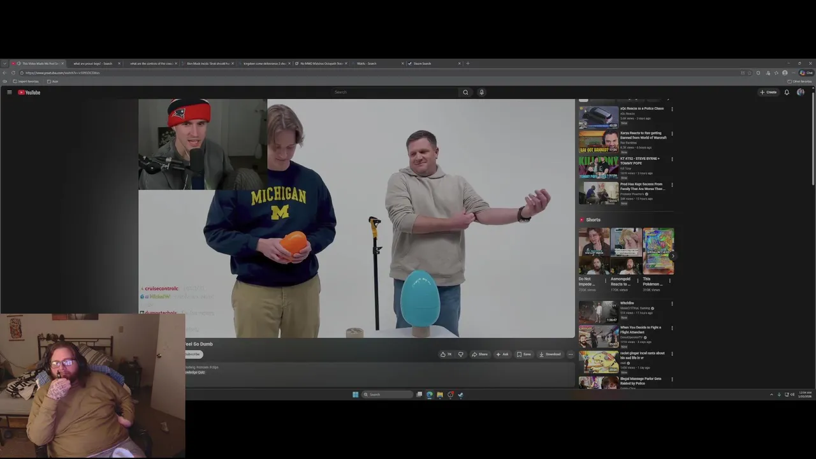This screenshot has width=816, height=459.
Task: Click the Windows taskbar Search box
Action: coord(388,395)
